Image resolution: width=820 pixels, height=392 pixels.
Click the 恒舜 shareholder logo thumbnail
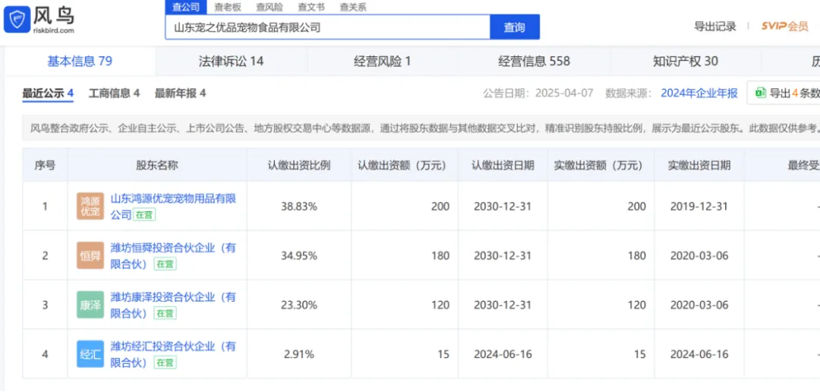point(90,256)
